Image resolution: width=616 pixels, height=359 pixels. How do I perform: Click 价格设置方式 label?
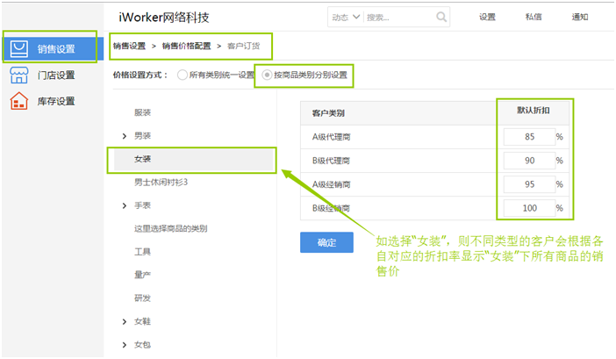pos(140,75)
